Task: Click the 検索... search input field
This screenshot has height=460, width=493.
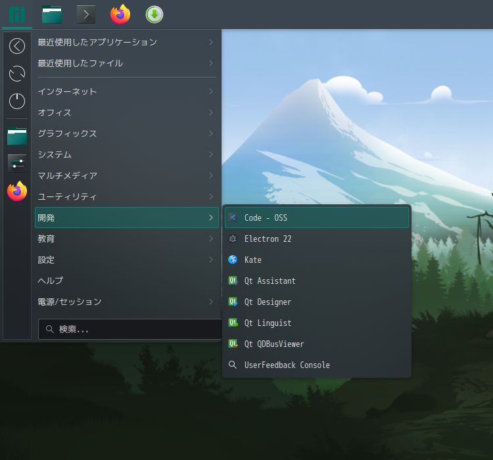Action: [130, 329]
